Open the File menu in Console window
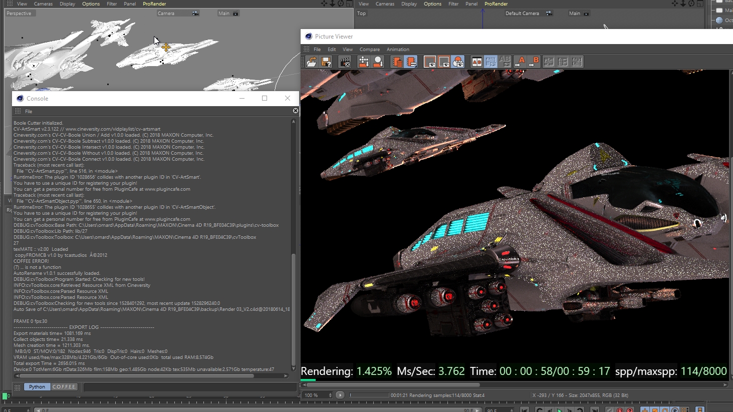733x412 pixels. click(x=29, y=112)
